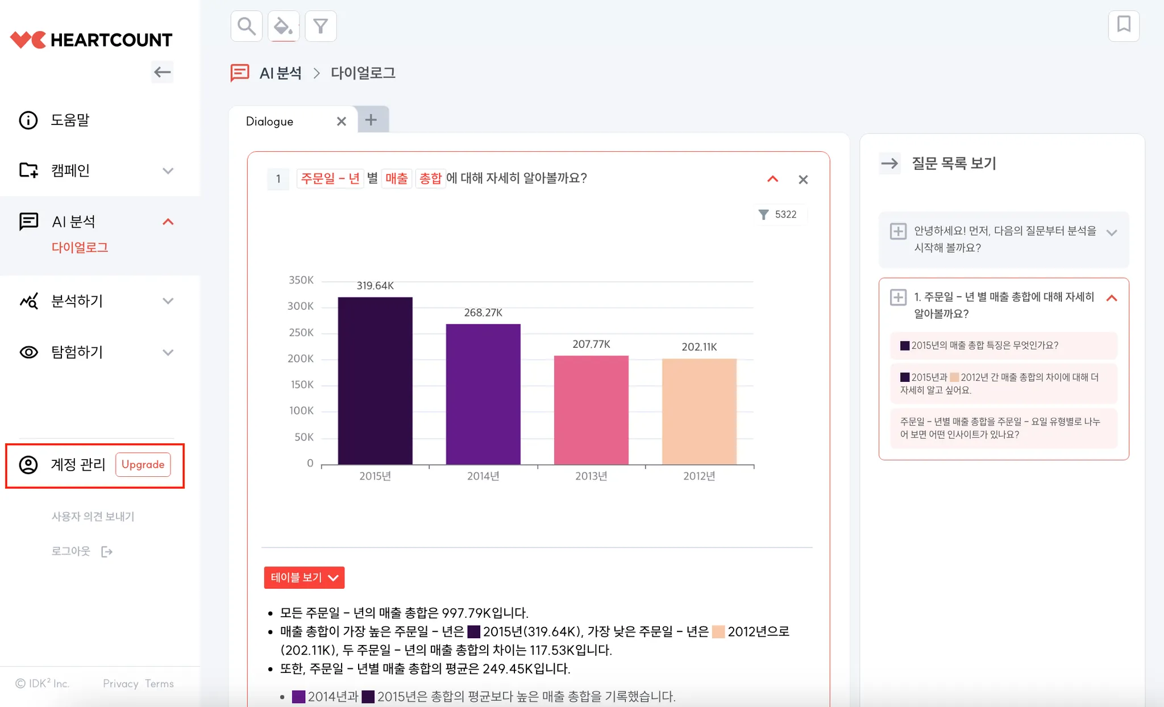Toggle plus box beside 안녕하세요 question
Viewport: 1164px width, 707px height.
[898, 231]
